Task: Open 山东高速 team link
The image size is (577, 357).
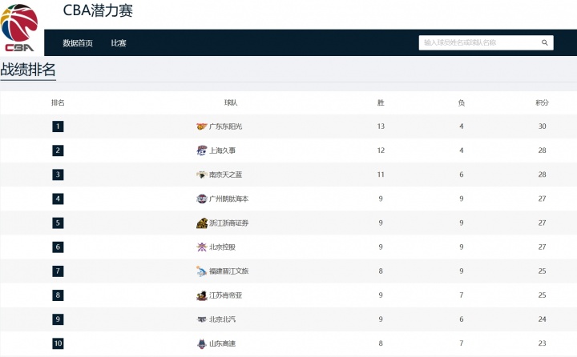Action: pyautogui.click(x=222, y=343)
